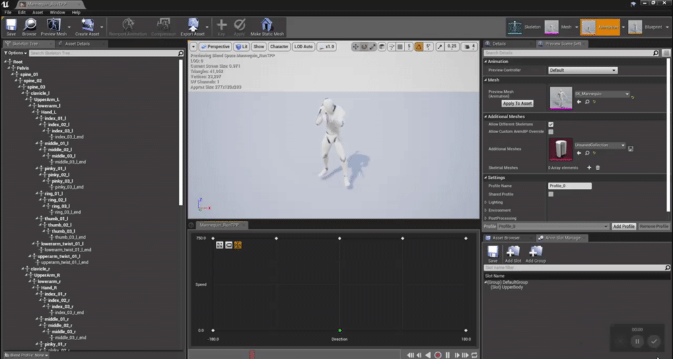Toggle the Shared Profile checkbox
This screenshot has width=673, height=359.
coord(551,194)
